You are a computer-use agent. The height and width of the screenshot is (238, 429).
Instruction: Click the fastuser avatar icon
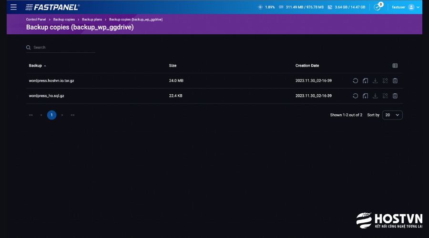click(x=411, y=7)
